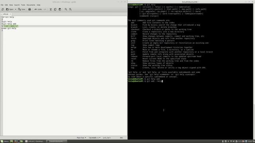
Task: Click the 'rebase' command row in terminal output
Action: pos(166,56)
